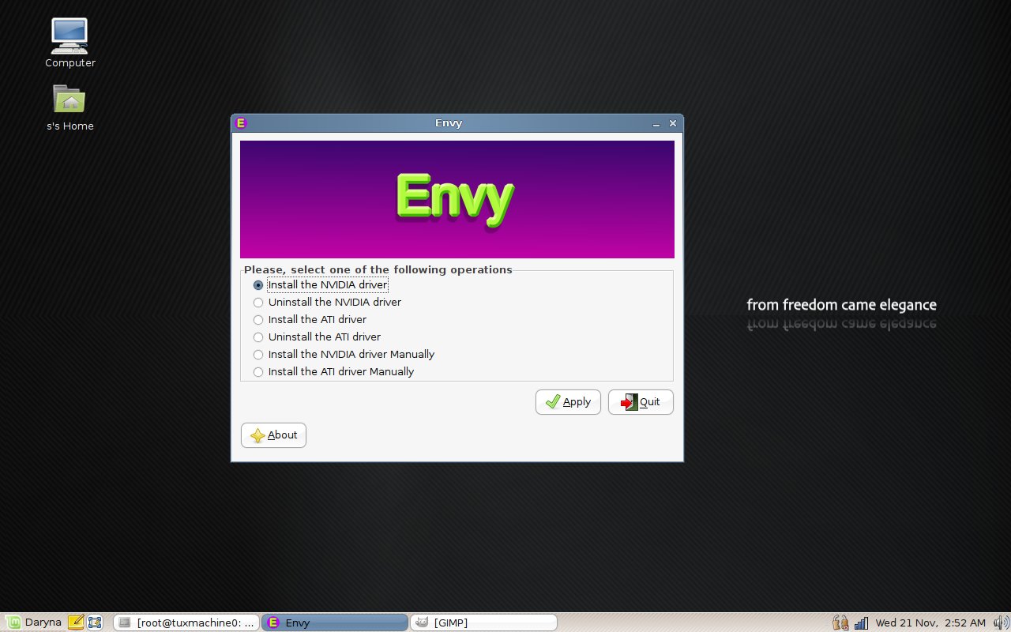Open the About dialog
Viewport: 1011px width, 632px height.
coord(273,435)
